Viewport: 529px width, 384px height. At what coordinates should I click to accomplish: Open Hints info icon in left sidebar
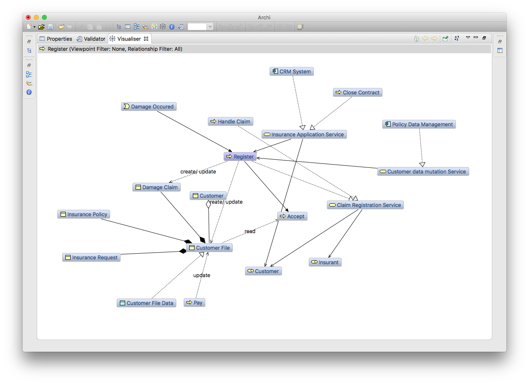pos(29,92)
